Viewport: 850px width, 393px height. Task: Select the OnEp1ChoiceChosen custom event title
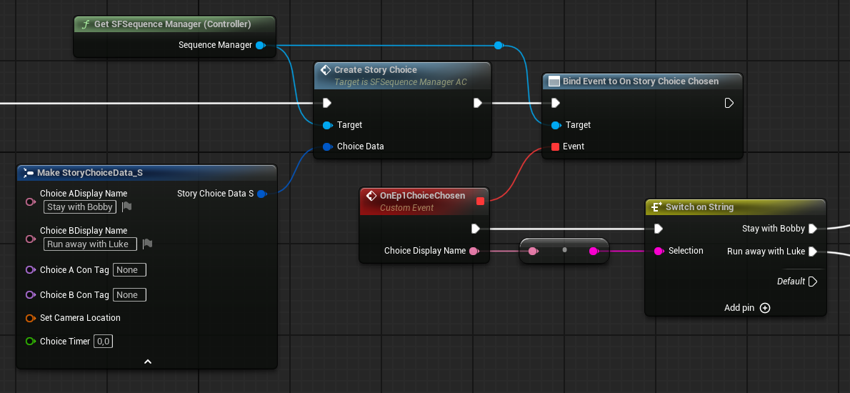422,196
